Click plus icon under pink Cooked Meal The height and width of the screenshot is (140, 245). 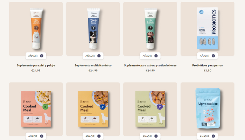click(x=42, y=136)
